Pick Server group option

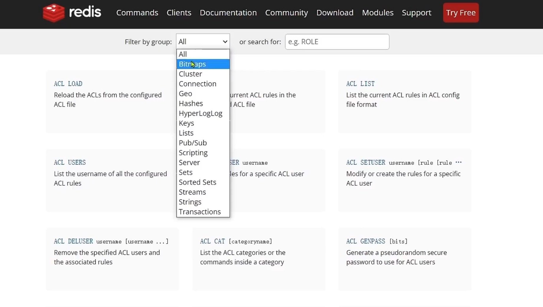(203, 162)
